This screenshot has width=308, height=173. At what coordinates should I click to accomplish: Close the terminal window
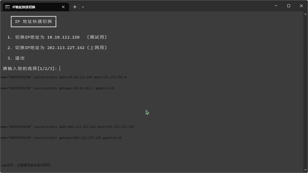point(301,6)
